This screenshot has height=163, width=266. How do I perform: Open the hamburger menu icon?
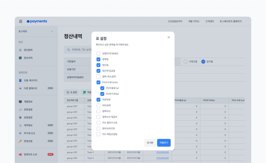21,21
